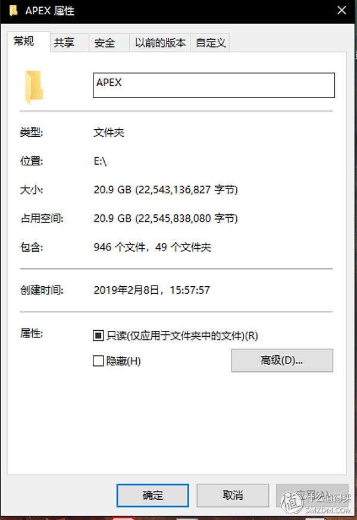Select the 自定义 customize tab
The width and height of the screenshot is (357, 520).
(x=210, y=42)
